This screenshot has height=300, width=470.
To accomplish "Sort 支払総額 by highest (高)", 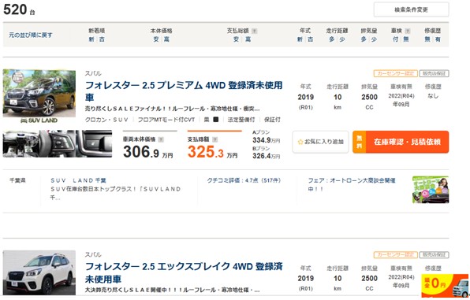I will tap(248, 39).
